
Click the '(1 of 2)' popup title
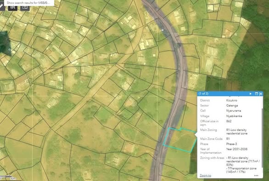pyautogui.click(x=203, y=94)
